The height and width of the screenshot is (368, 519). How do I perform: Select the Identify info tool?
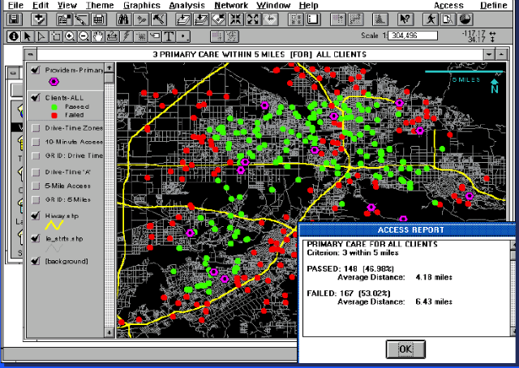tap(14, 36)
